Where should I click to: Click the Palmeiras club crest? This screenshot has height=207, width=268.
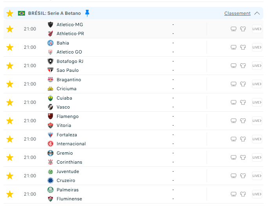pos(50,190)
